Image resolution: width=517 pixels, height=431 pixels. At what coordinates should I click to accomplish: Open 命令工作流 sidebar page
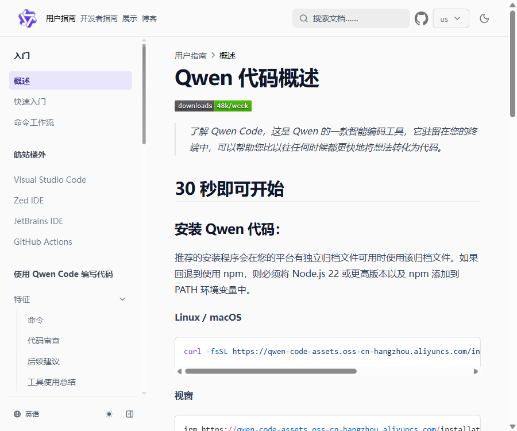click(34, 122)
